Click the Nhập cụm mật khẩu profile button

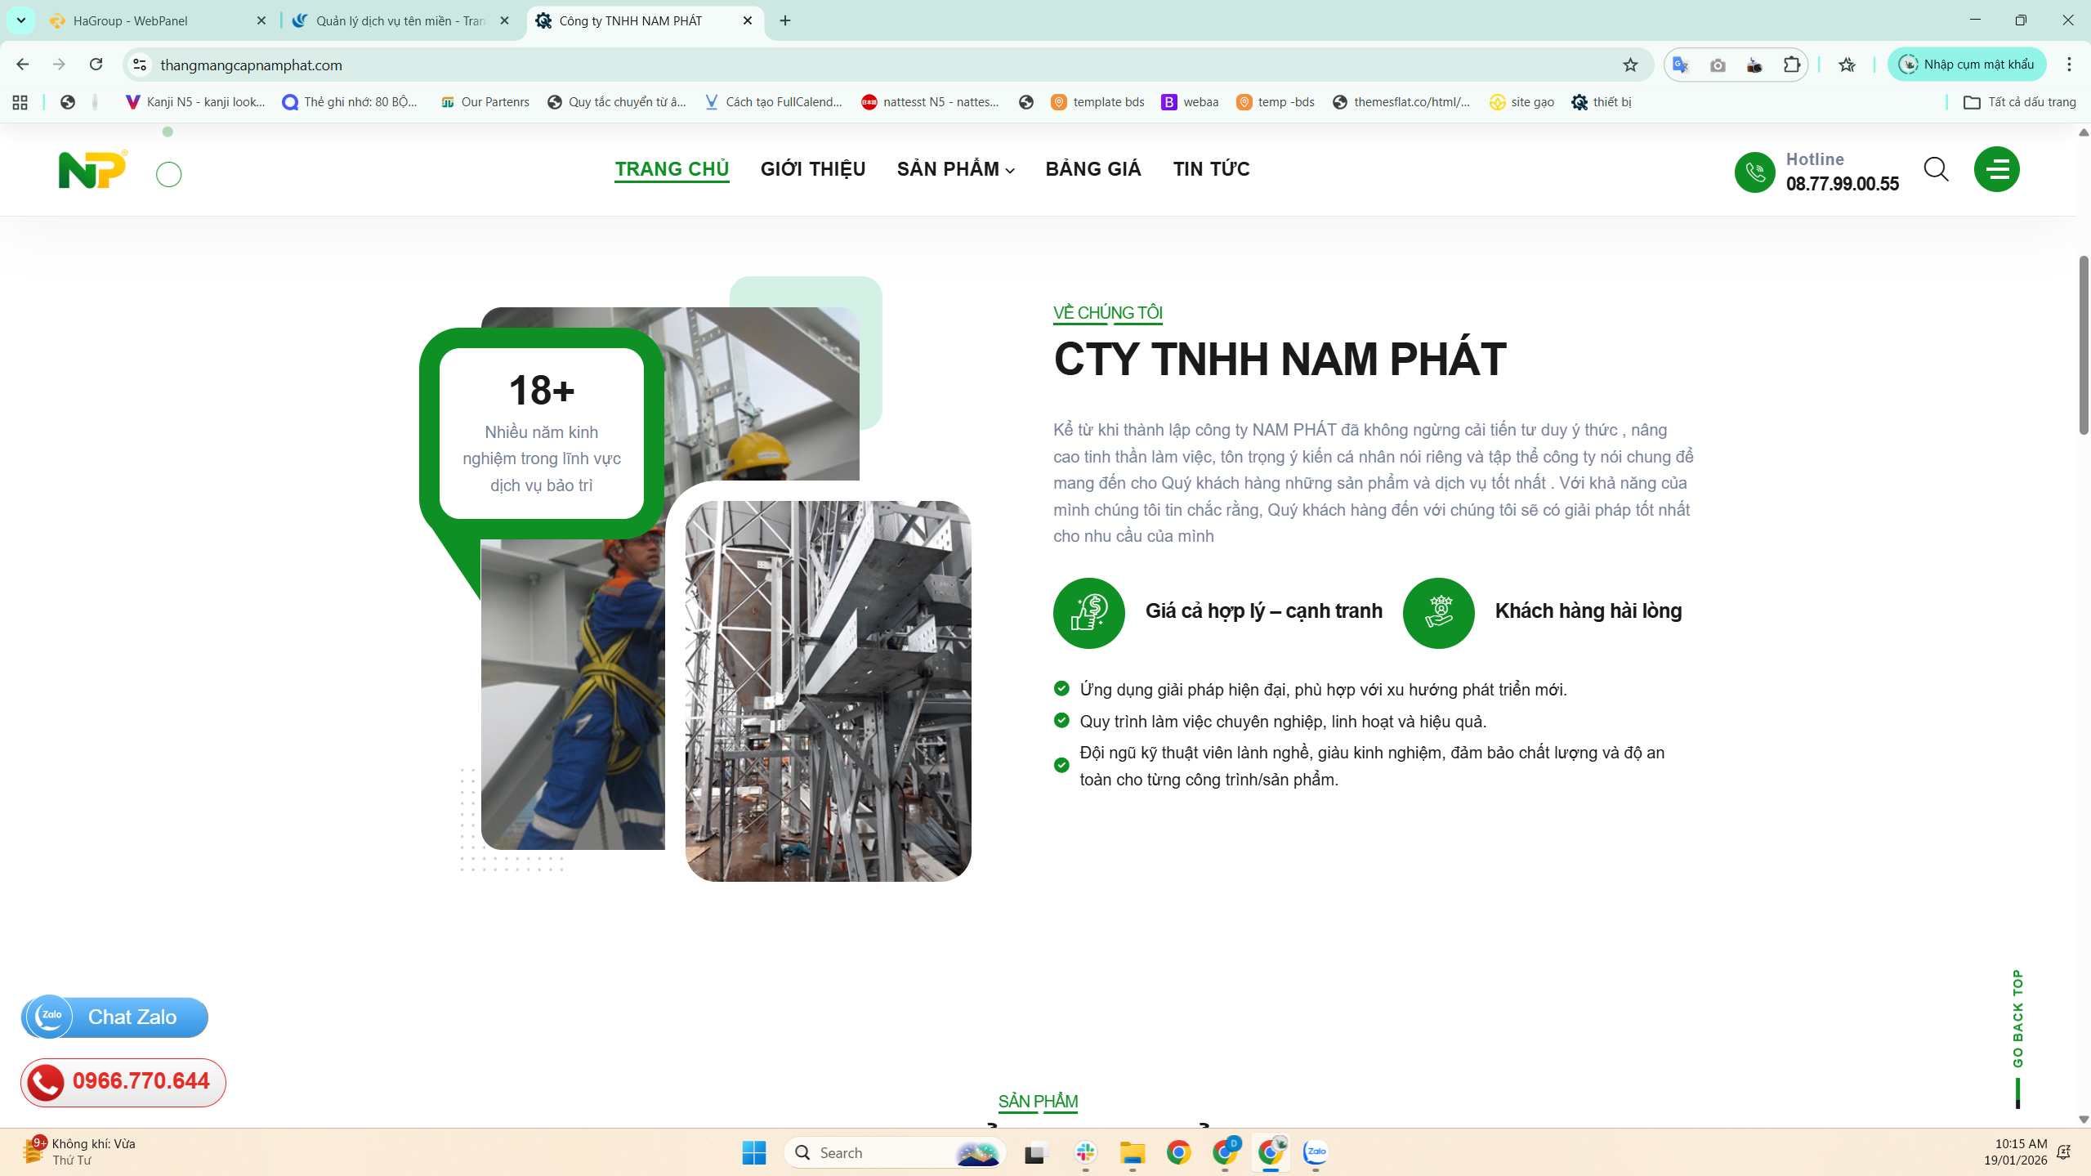coord(1967,65)
